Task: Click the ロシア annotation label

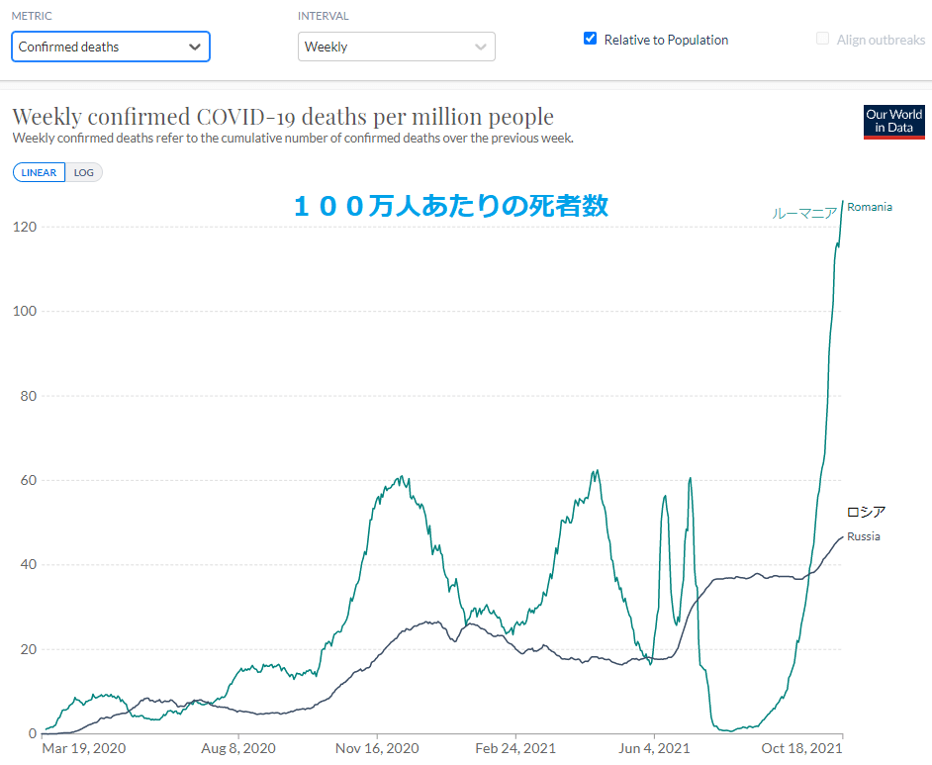Action: (x=866, y=512)
